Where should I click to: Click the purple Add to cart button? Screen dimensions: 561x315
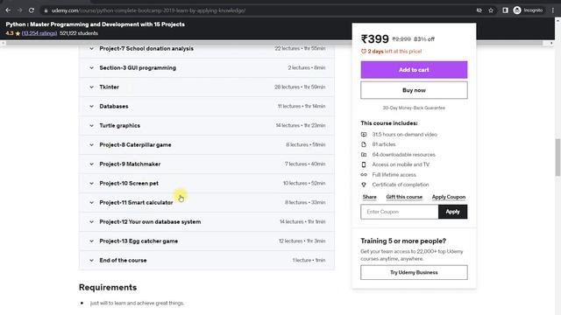click(414, 70)
